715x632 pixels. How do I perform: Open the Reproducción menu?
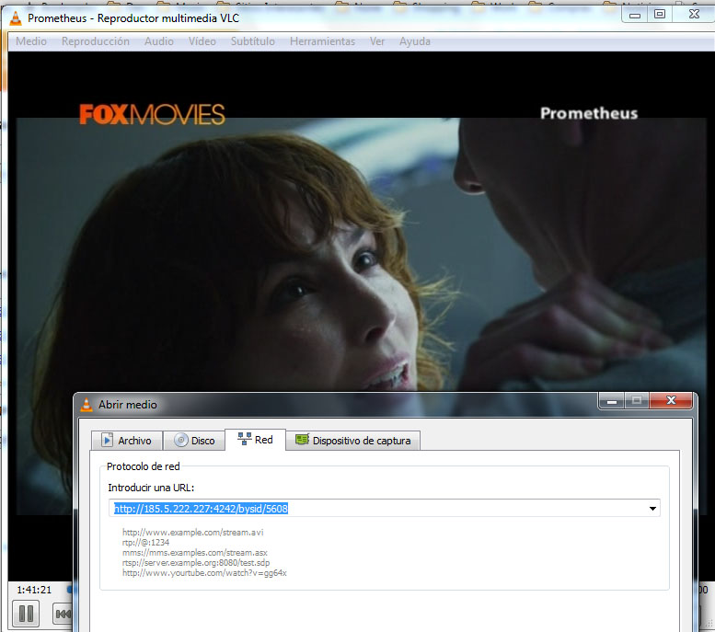96,41
